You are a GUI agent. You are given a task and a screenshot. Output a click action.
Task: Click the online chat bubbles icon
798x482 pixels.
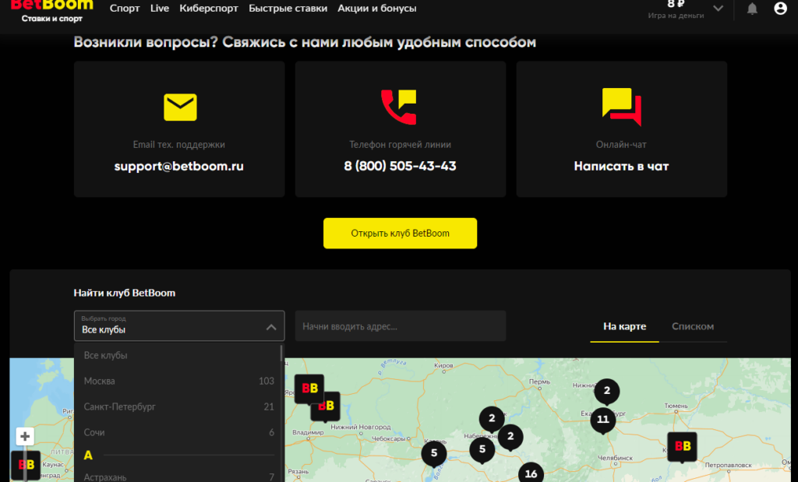(621, 106)
